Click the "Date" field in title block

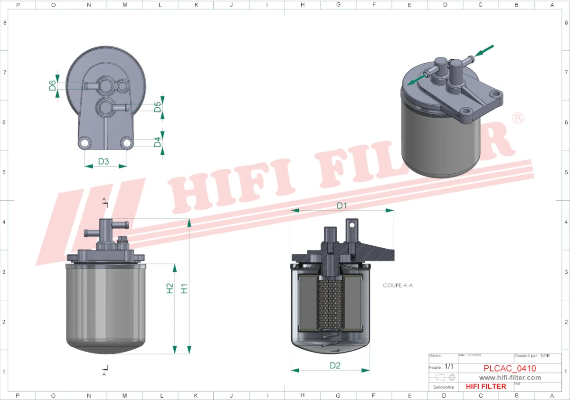[486, 358]
